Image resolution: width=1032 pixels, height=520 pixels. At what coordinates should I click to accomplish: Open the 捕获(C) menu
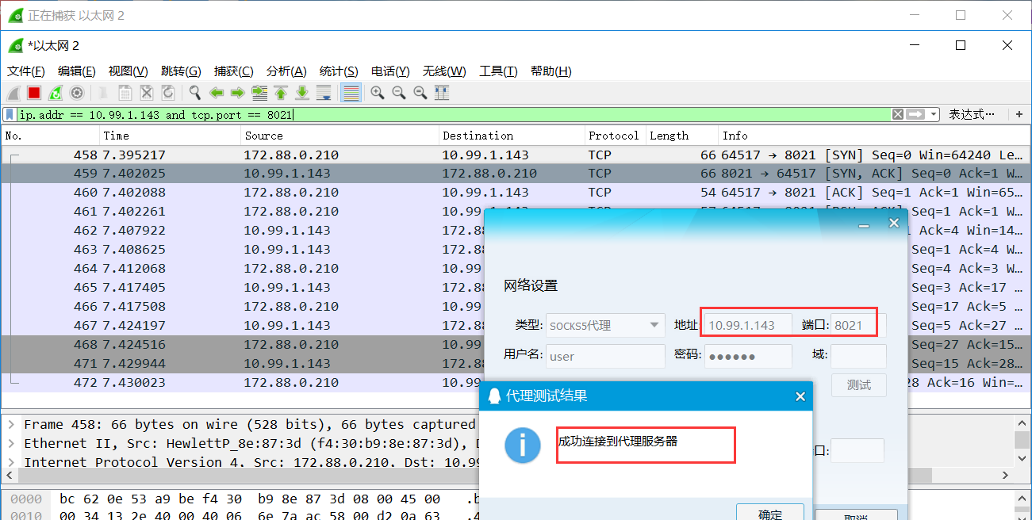[x=234, y=71]
